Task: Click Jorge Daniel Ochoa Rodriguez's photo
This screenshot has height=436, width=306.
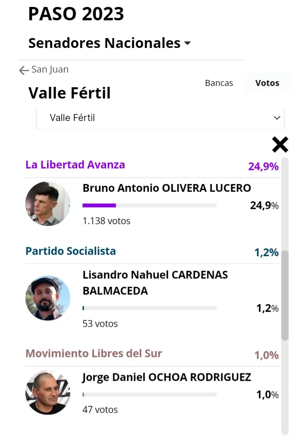Action: click(x=47, y=392)
